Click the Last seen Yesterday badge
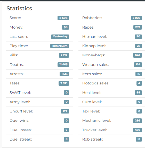Screen dimensions: 145x148 pyautogui.click(x=60, y=37)
